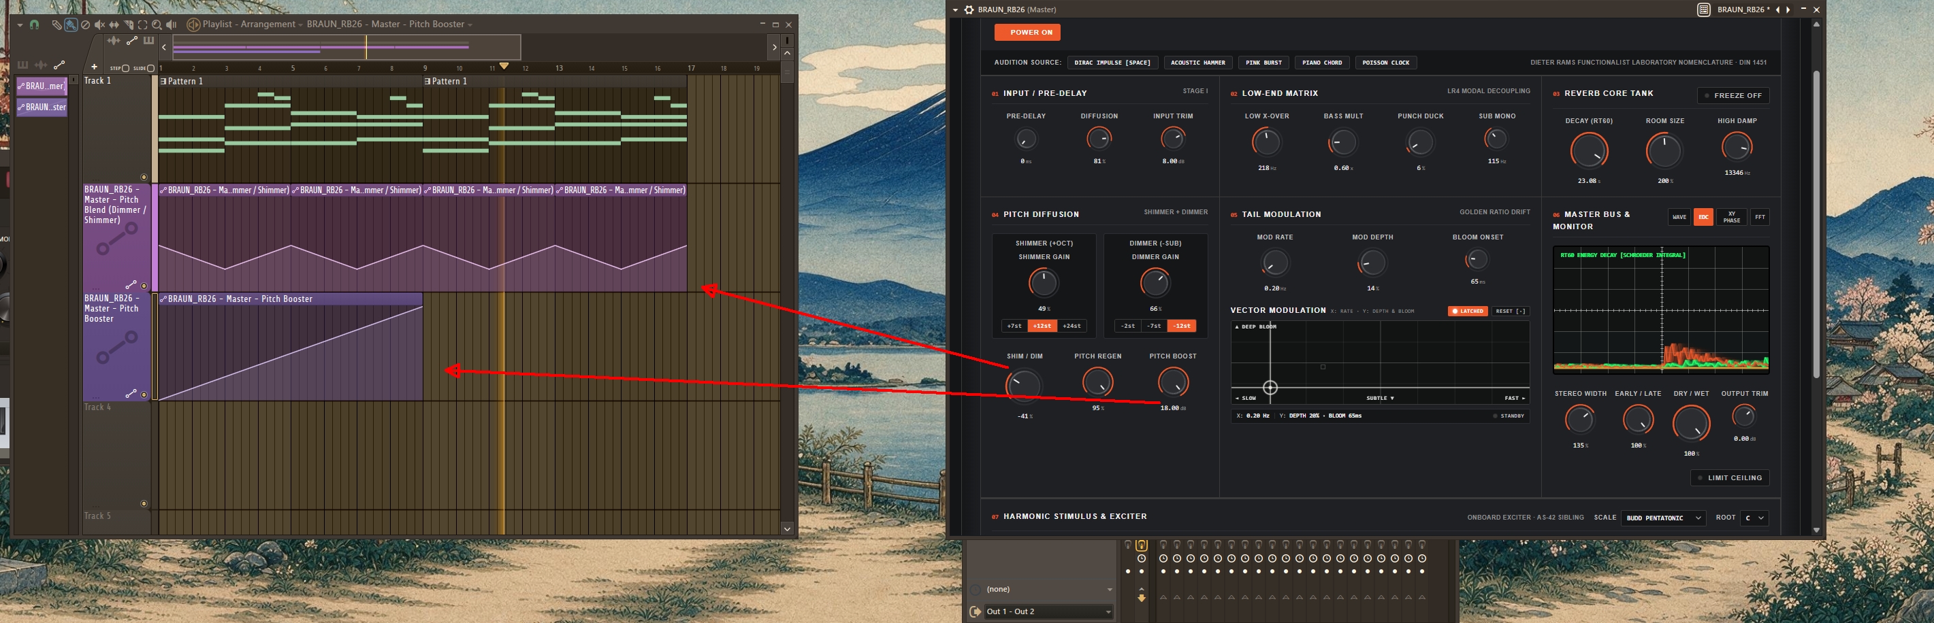Open the Out 1 - Out 2 output dropdown
1934x623 pixels.
(1049, 611)
